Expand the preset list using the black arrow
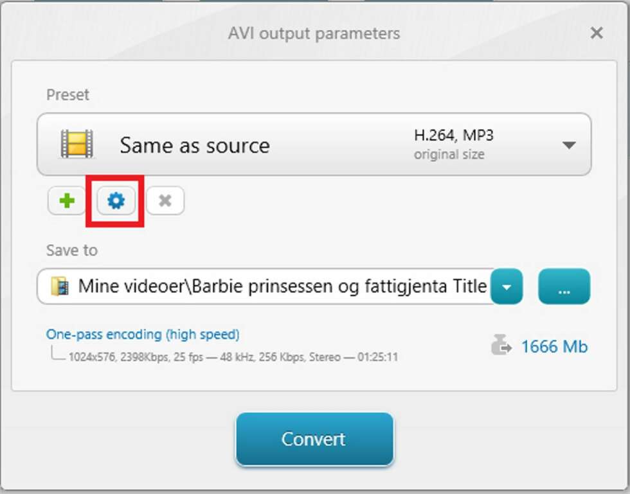 point(569,145)
